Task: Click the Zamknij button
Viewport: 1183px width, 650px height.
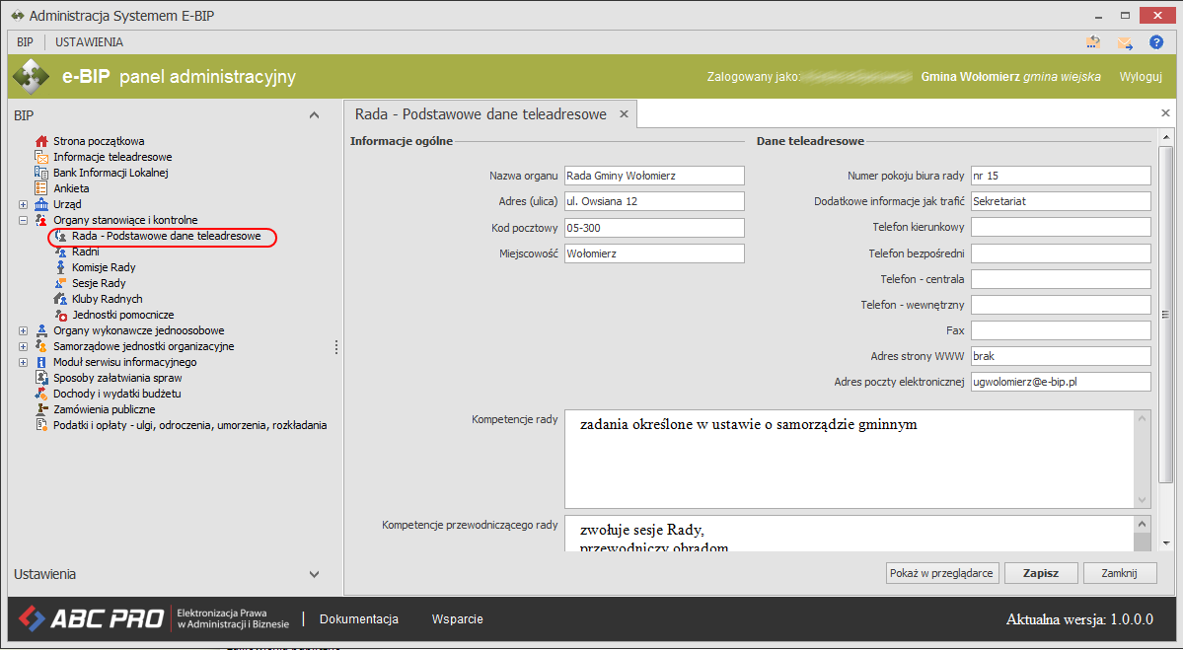Action: [1120, 573]
